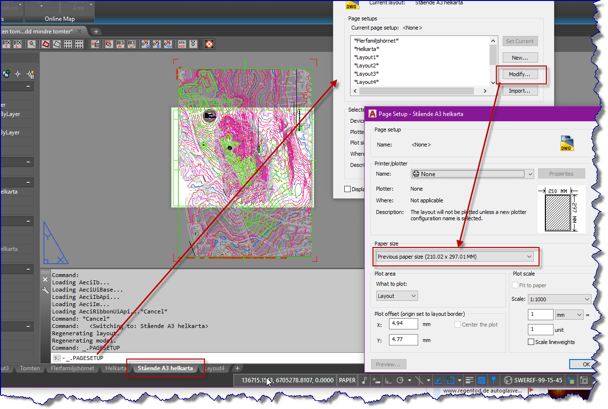
Task: Click the Modify button in Page setups
Action: point(520,74)
